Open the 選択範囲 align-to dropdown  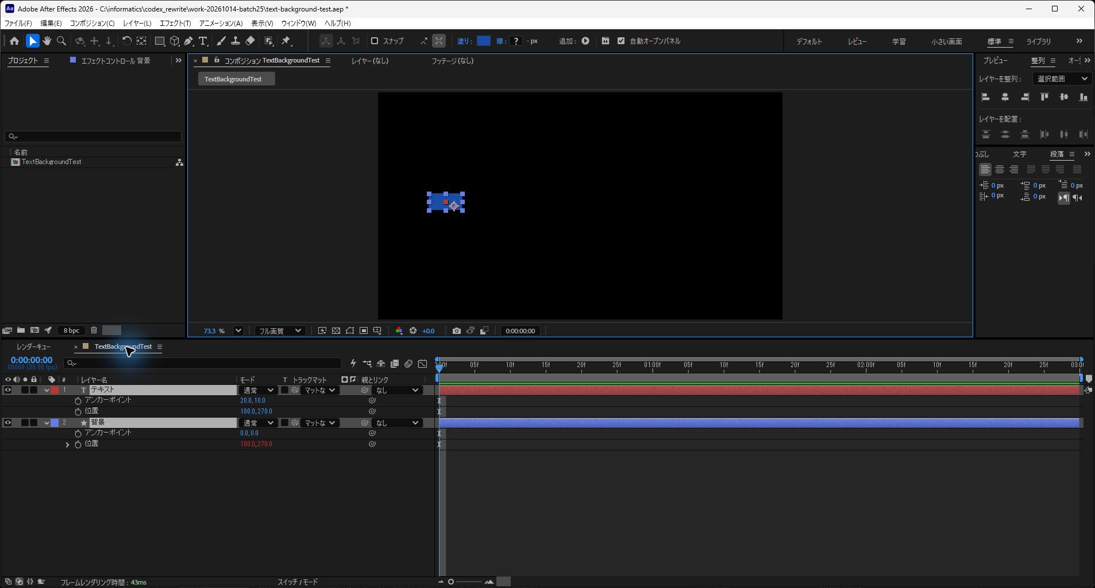[1062, 79]
